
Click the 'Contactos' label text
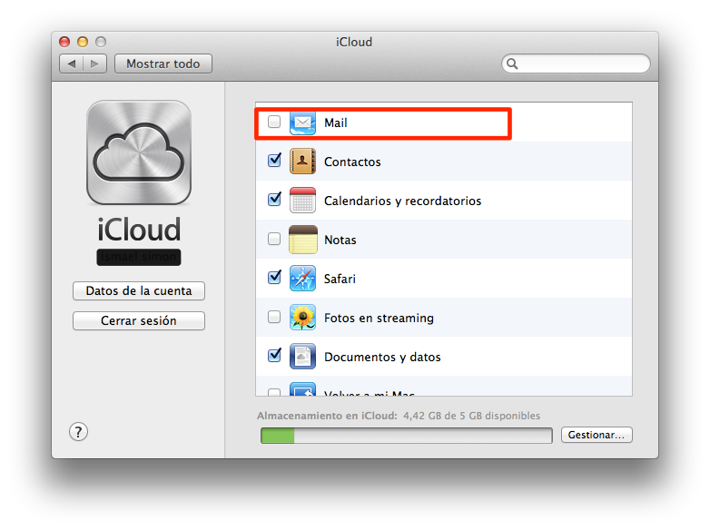[x=352, y=162]
